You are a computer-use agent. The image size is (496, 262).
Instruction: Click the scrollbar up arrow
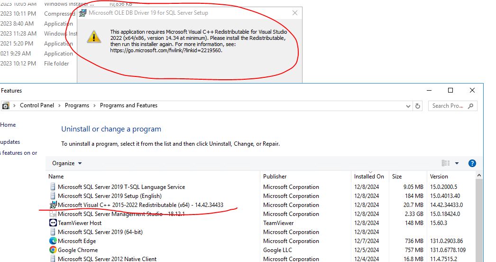coord(479,175)
